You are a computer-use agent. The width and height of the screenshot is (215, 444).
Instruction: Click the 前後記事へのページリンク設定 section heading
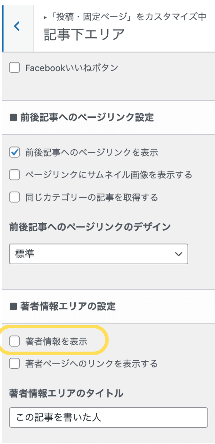(x=87, y=117)
